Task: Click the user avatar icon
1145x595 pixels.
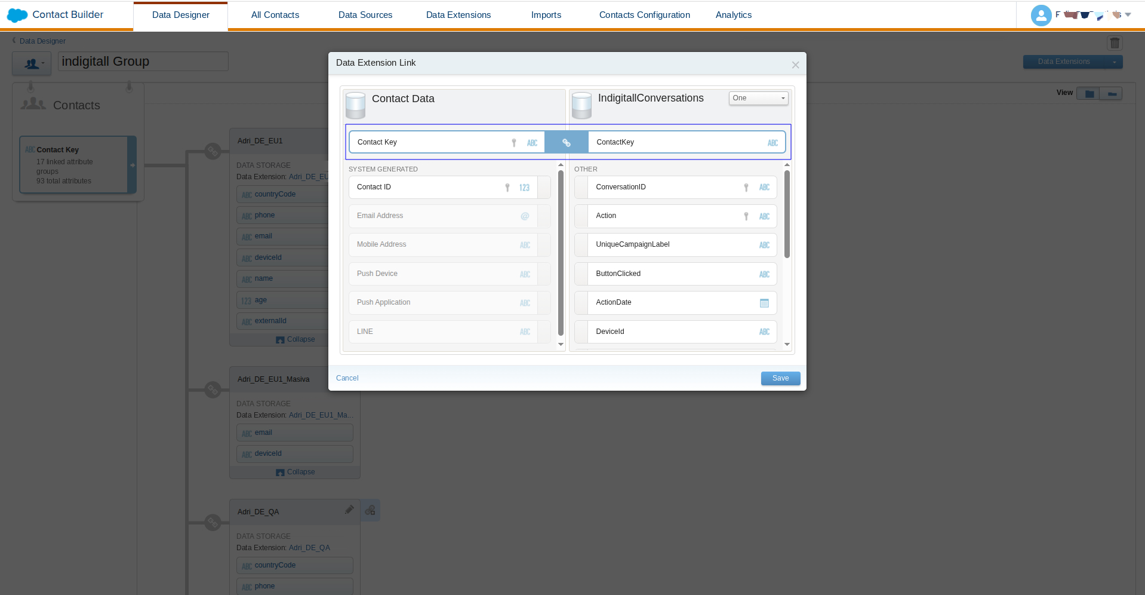Action: coord(1041,16)
